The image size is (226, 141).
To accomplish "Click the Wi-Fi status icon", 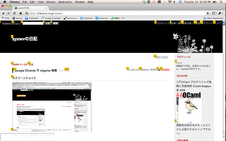I will [x=170, y=2].
